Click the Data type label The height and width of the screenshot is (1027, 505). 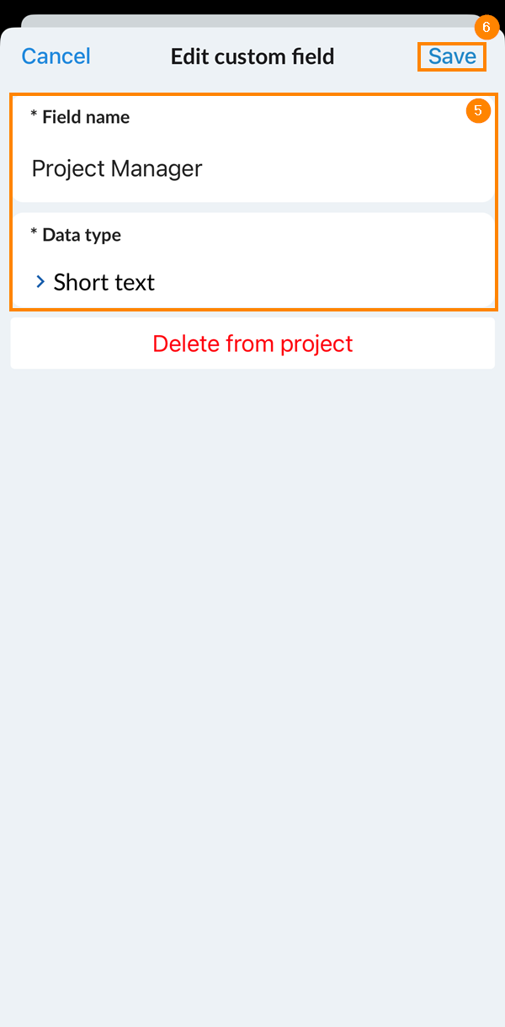coord(82,235)
